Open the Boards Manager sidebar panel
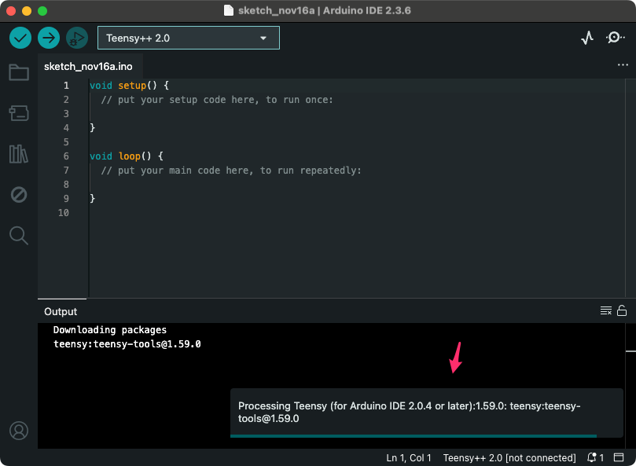Image resolution: width=636 pixels, height=466 pixels. click(x=19, y=114)
